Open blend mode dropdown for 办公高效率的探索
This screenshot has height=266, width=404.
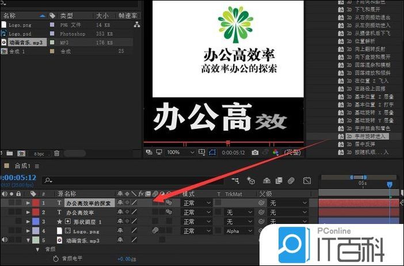pyautogui.click(x=197, y=203)
